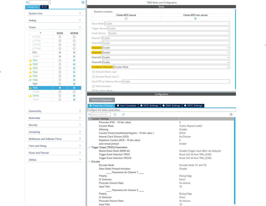This screenshot has height=206, width=266.
Task: Click the search magnifier icon above Categories
Action: (x=27, y=2)
